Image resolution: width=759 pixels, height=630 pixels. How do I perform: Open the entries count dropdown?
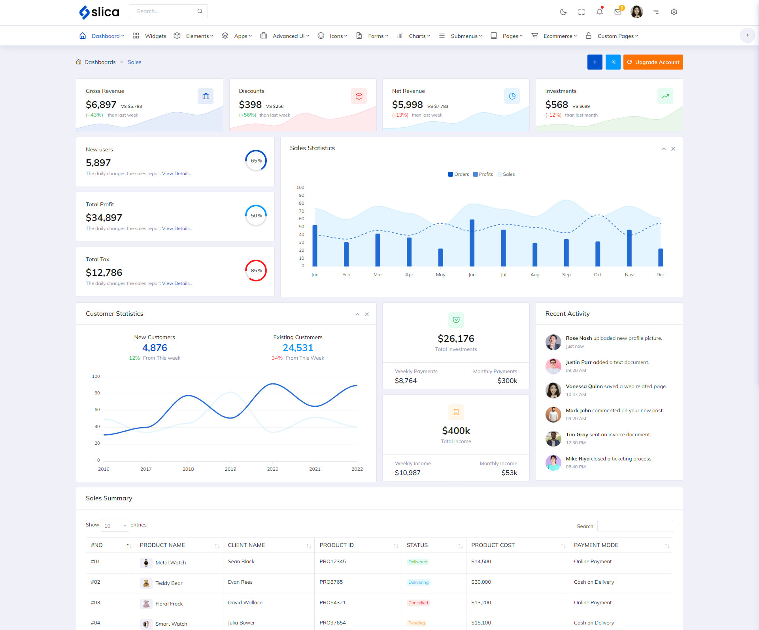pyautogui.click(x=115, y=525)
